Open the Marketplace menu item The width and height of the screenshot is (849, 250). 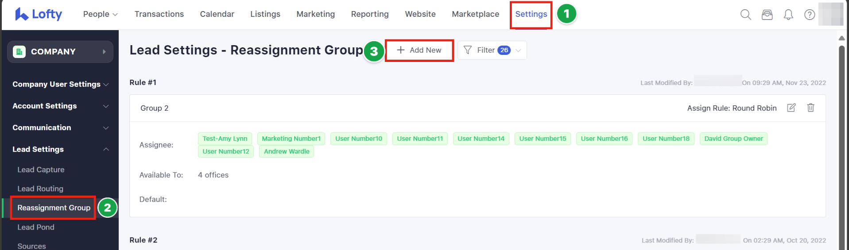tap(475, 14)
